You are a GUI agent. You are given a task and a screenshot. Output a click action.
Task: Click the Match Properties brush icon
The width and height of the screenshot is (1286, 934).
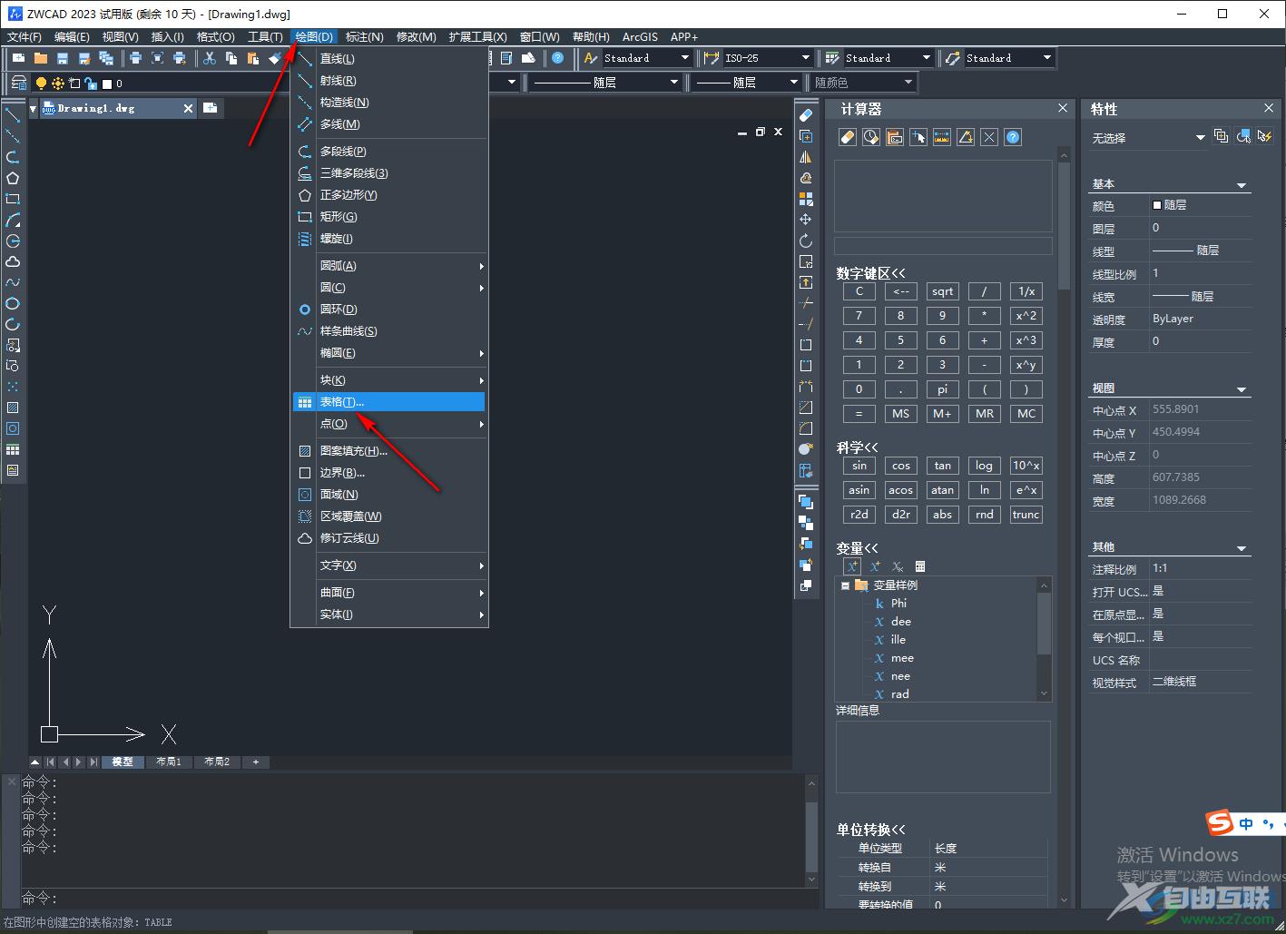click(275, 58)
